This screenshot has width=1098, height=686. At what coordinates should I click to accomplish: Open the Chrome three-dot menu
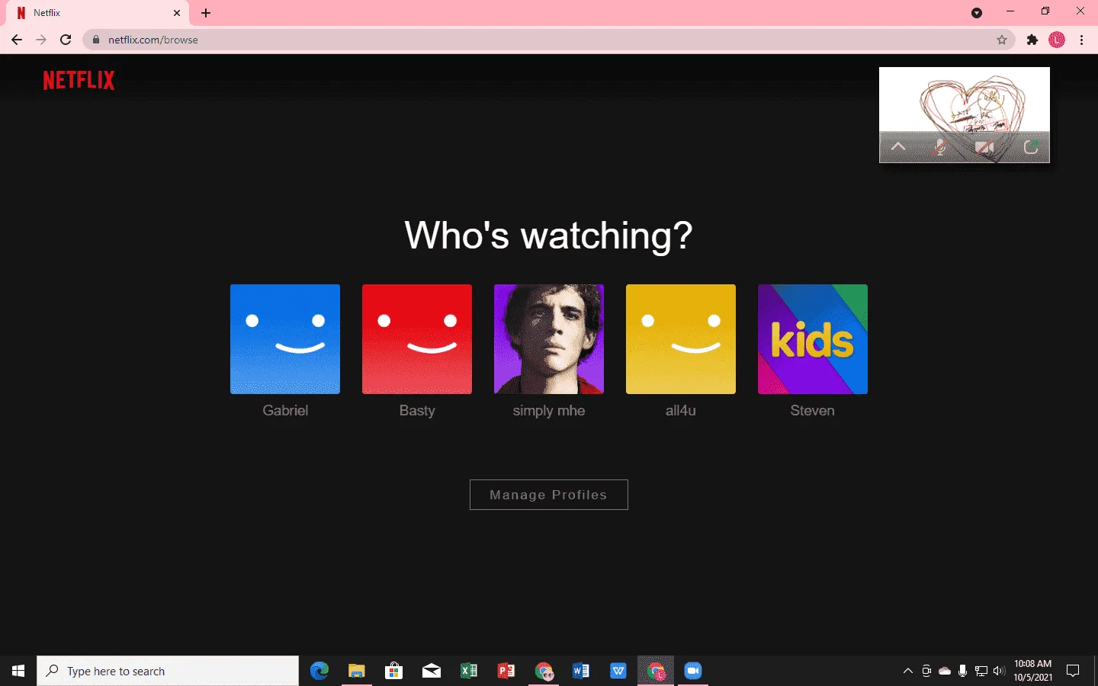(x=1082, y=40)
